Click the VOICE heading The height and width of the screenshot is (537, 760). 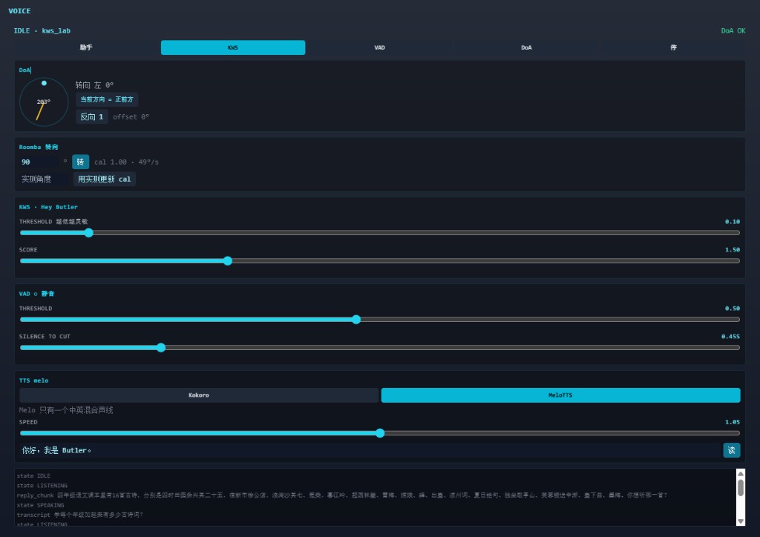tap(19, 10)
